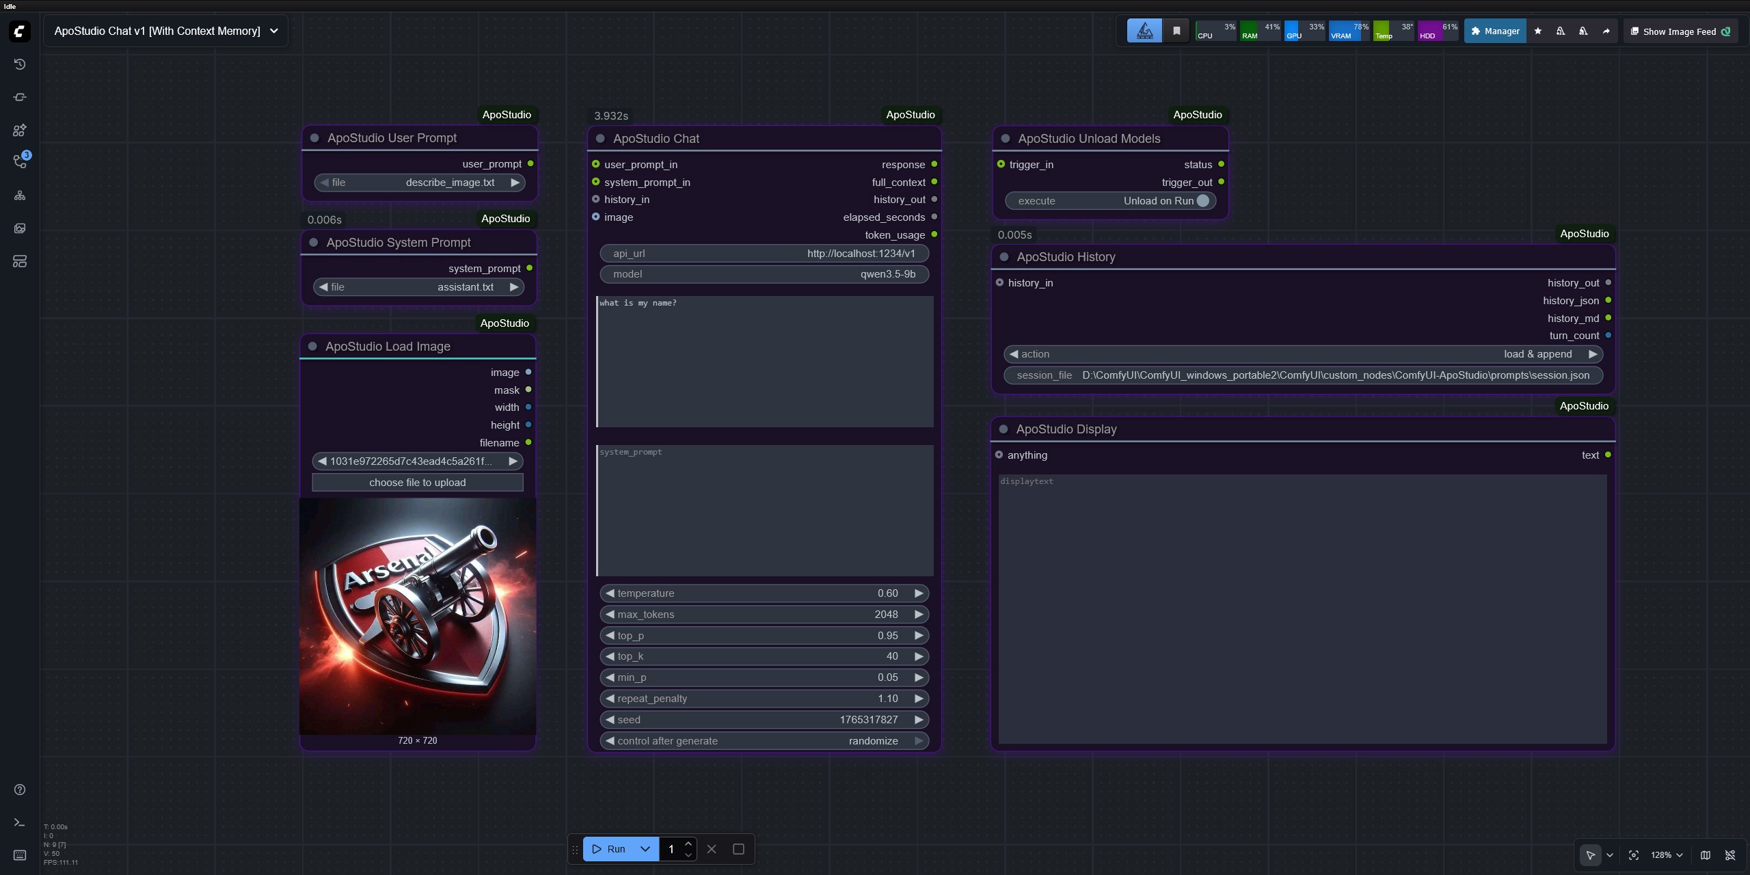Open the Run button options dropdown

tap(645, 849)
